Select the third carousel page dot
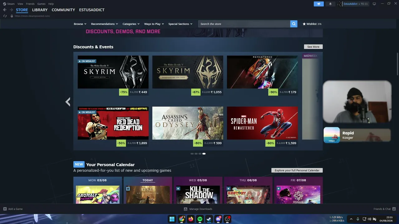 coord(200,154)
